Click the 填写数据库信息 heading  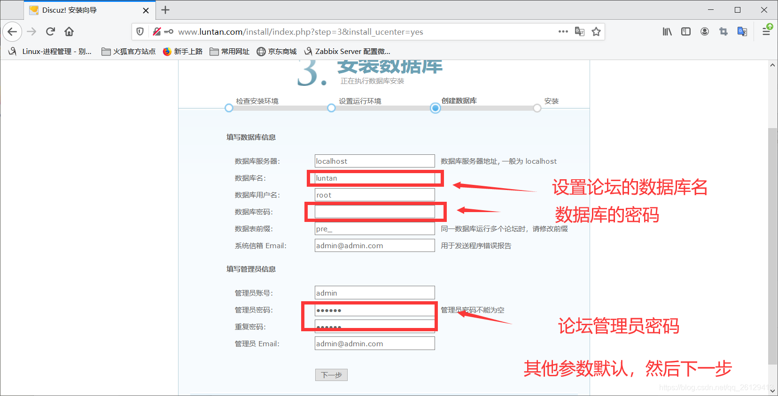click(x=251, y=137)
